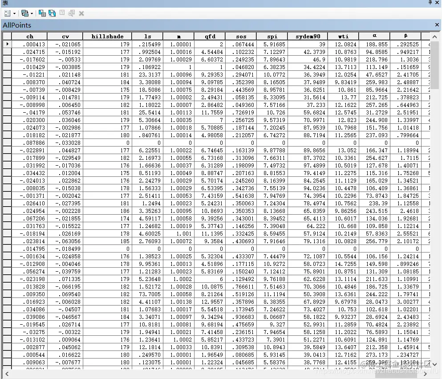Click the spi column header
This screenshot has height=379, width=442.
point(272,36)
